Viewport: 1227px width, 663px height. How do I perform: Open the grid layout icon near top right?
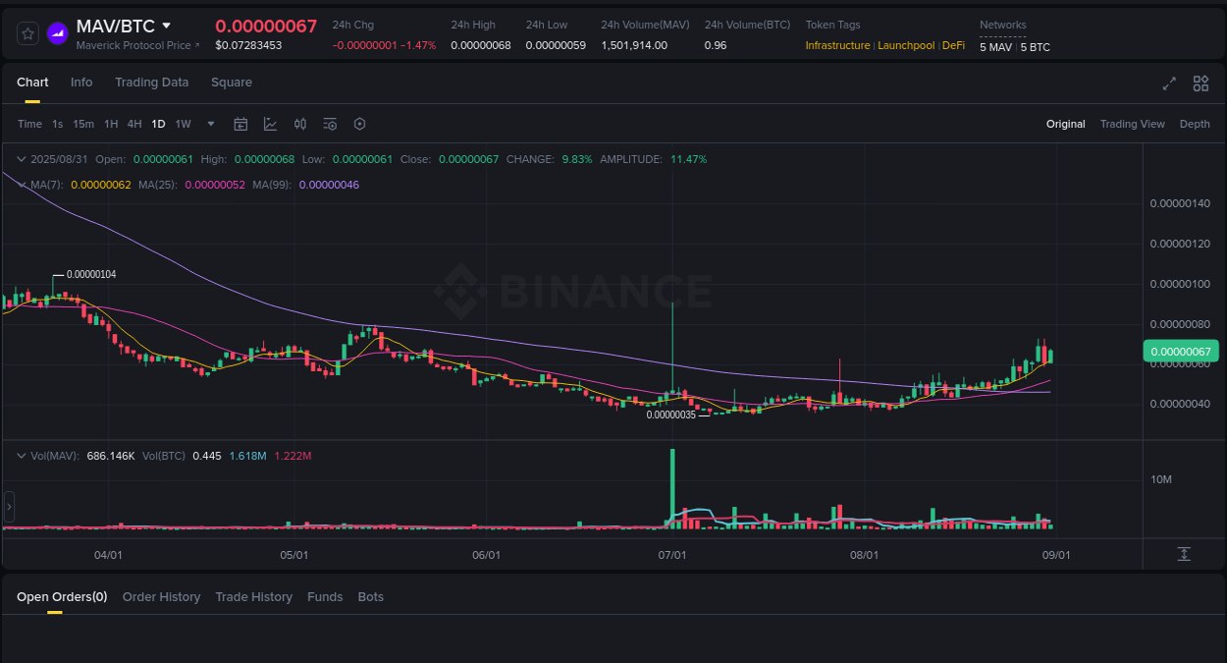tap(1200, 84)
